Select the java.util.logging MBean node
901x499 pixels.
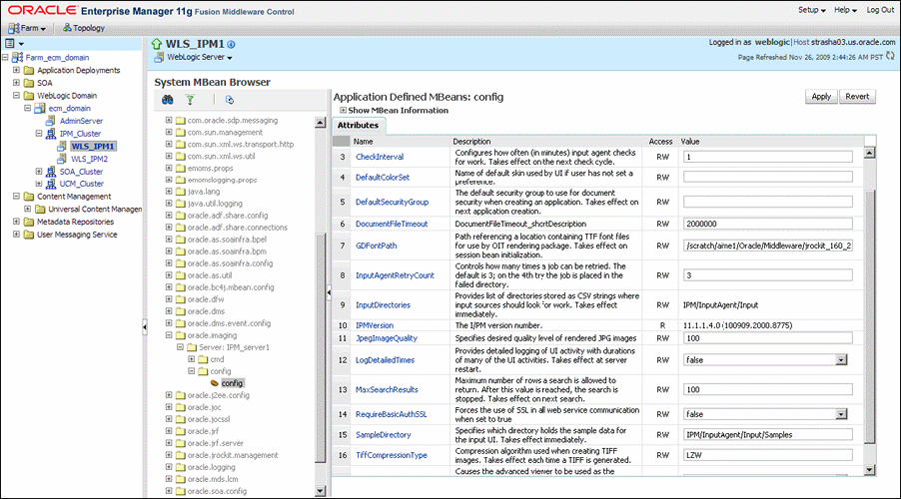(x=215, y=204)
